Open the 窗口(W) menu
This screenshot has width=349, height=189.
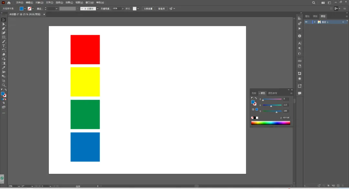point(90,3)
